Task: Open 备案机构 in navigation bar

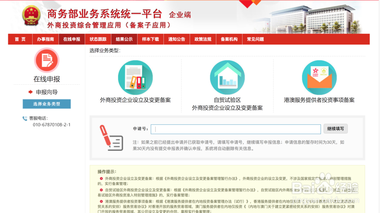Action: 229,39
